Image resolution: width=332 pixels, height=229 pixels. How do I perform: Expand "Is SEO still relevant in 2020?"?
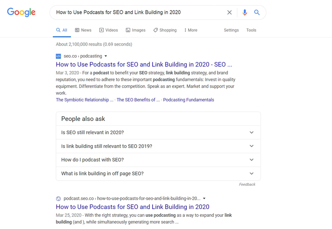(158, 132)
